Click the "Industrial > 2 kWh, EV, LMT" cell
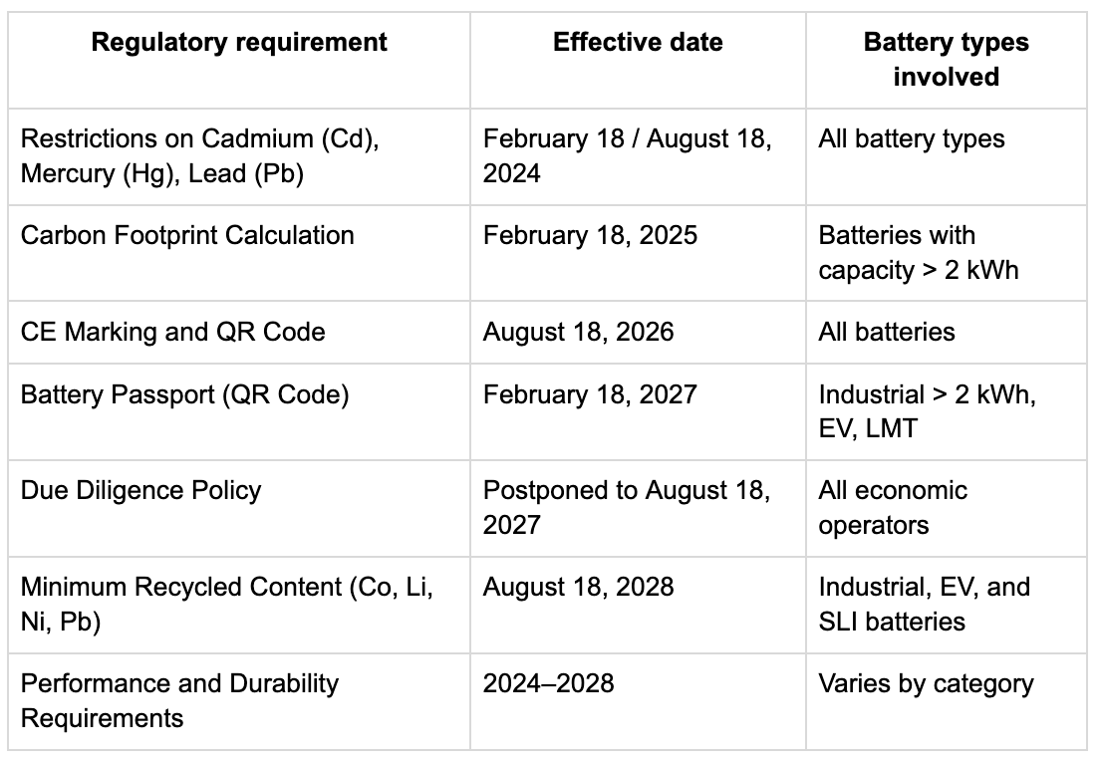 point(928,412)
